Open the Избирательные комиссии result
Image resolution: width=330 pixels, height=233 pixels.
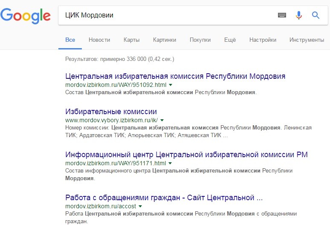[x=111, y=112]
